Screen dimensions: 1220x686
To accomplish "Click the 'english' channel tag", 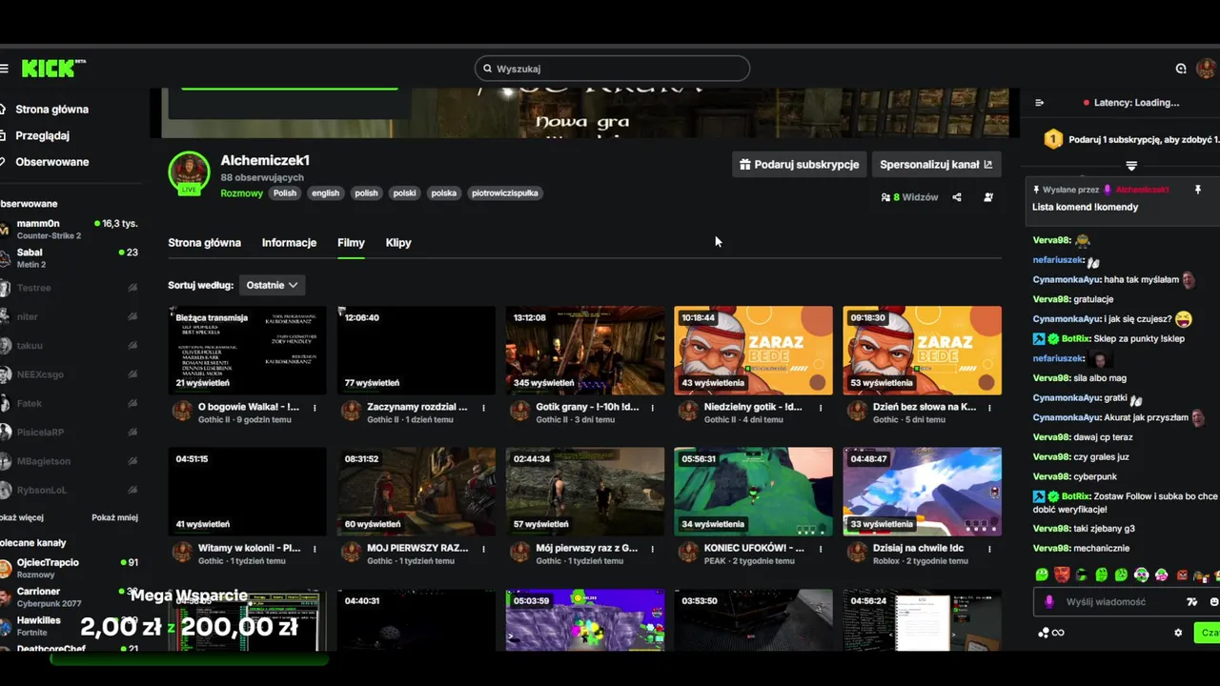I will 325,192.
